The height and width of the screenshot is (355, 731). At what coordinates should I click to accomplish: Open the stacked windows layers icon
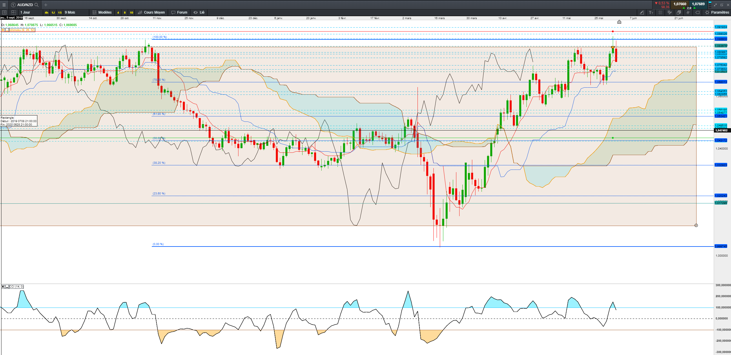click(x=679, y=12)
